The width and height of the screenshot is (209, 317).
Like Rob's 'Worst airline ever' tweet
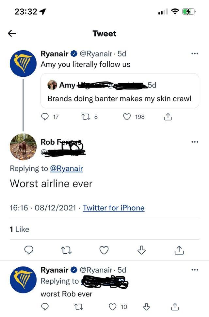(x=104, y=250)
